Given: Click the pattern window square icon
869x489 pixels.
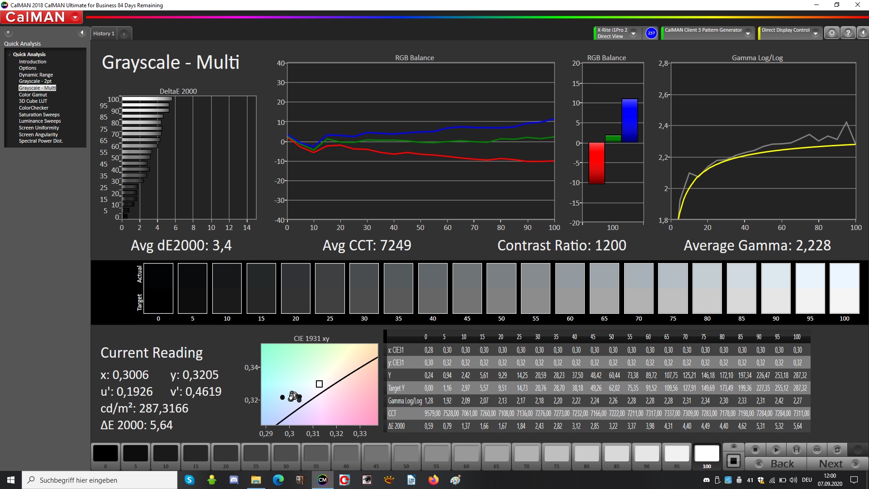Looking at the screenshot, I should (733, 461).
